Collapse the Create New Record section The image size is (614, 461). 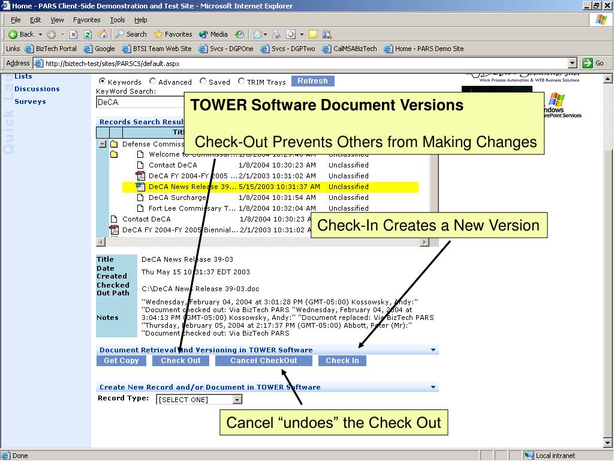pyautogui.click(x=433, y=387)
